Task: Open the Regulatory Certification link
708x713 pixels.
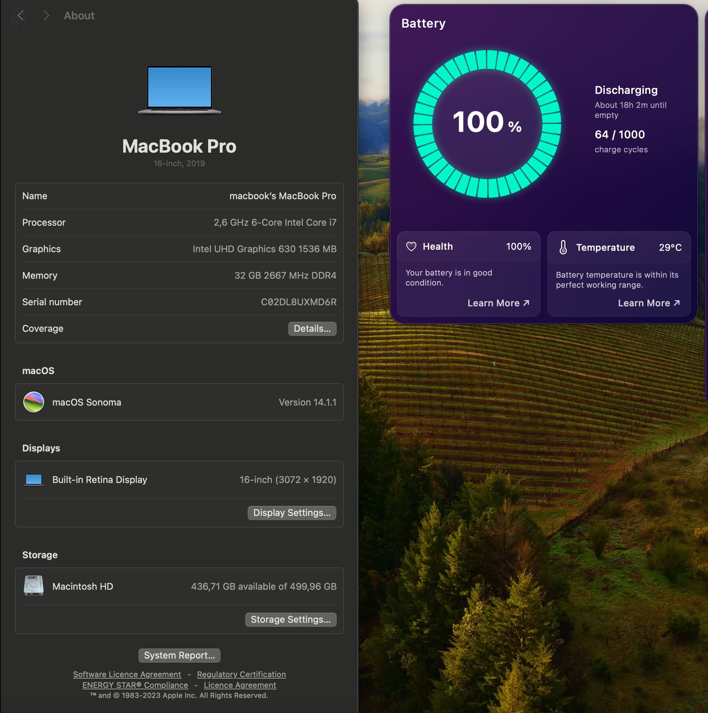Action: click(241, 674)
